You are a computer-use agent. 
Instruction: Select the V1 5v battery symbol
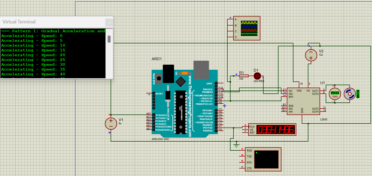point(111,124)
